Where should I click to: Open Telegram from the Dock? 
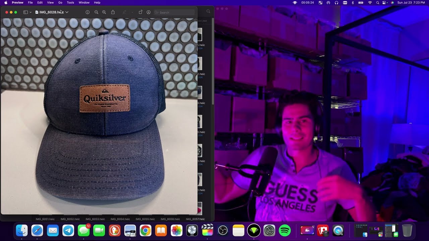[x=68, y=230]
